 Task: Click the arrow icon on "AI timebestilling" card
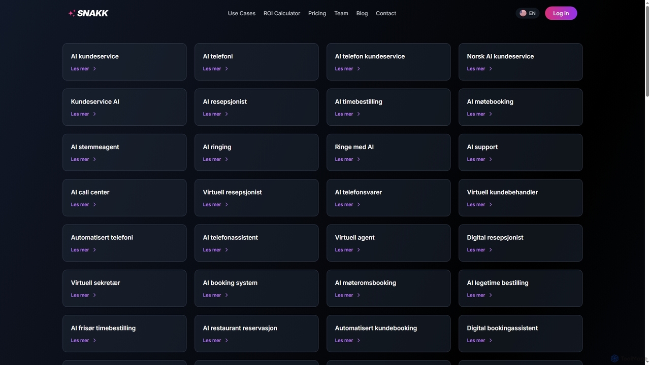(359, 114)
